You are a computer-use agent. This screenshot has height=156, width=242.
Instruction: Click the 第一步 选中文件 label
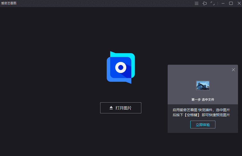[x=203, y=99]
